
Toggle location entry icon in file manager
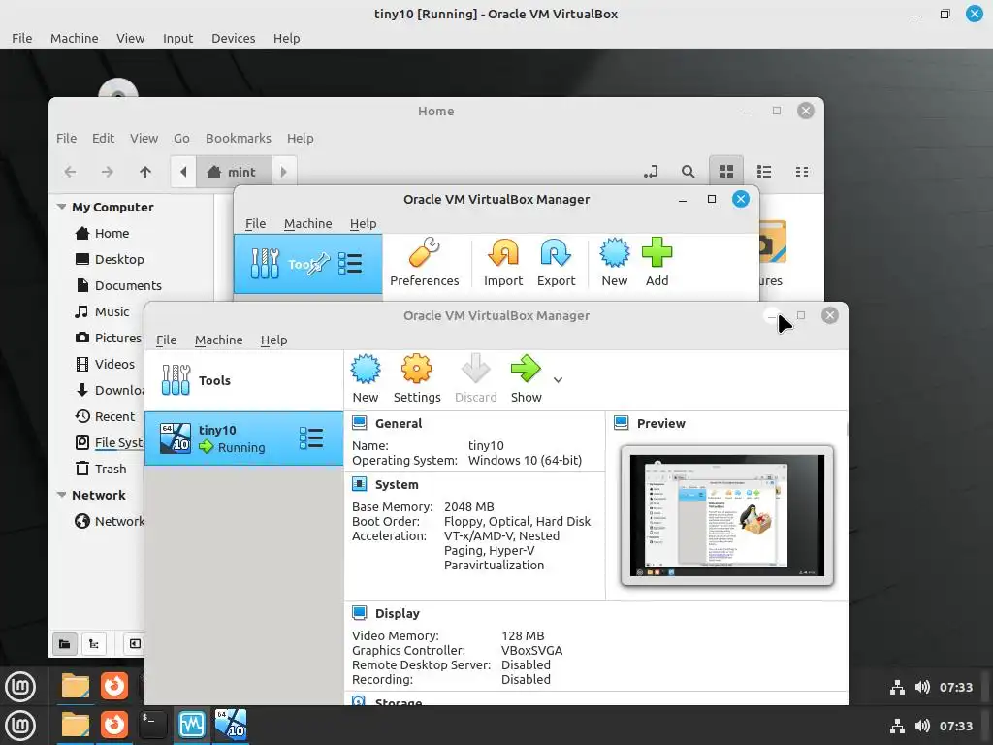coord(651,172)
